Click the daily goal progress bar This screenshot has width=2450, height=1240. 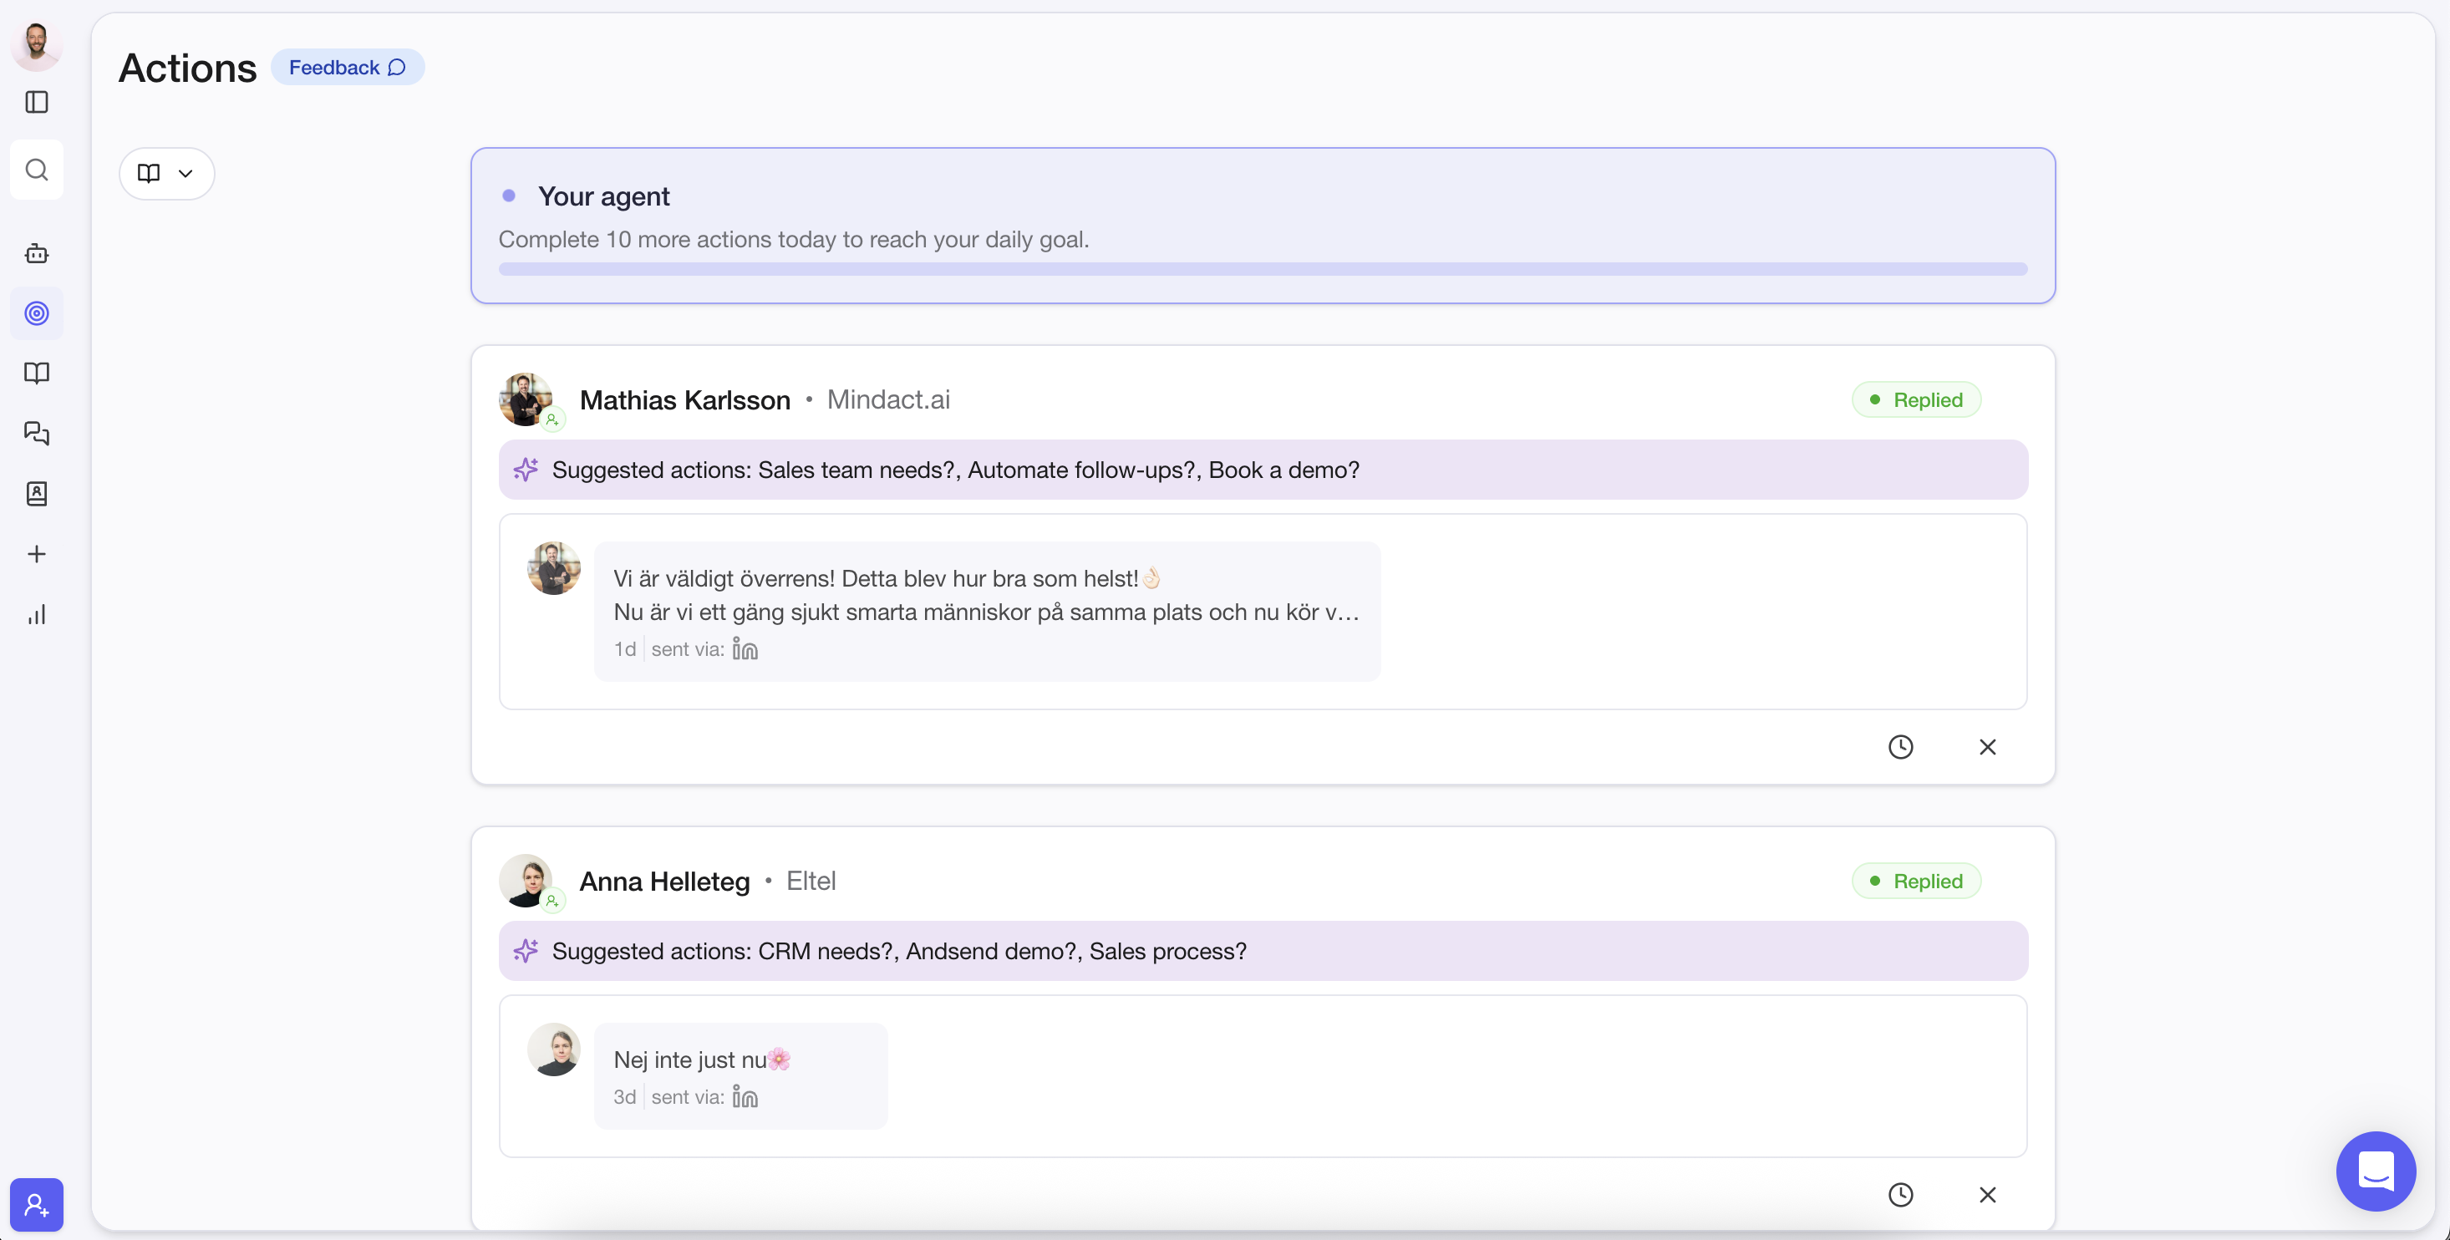1262,269
